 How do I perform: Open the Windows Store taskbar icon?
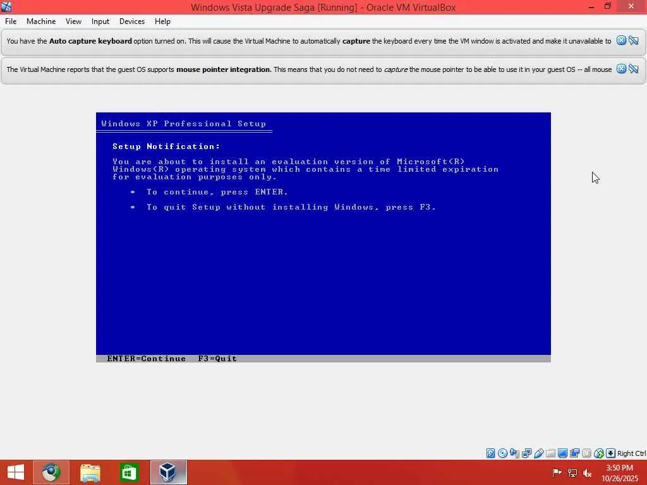click(129, 472)
